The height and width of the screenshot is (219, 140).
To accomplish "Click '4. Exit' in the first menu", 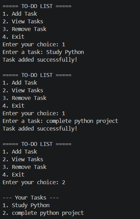I will pyautogui.click(x=14, y=37).
